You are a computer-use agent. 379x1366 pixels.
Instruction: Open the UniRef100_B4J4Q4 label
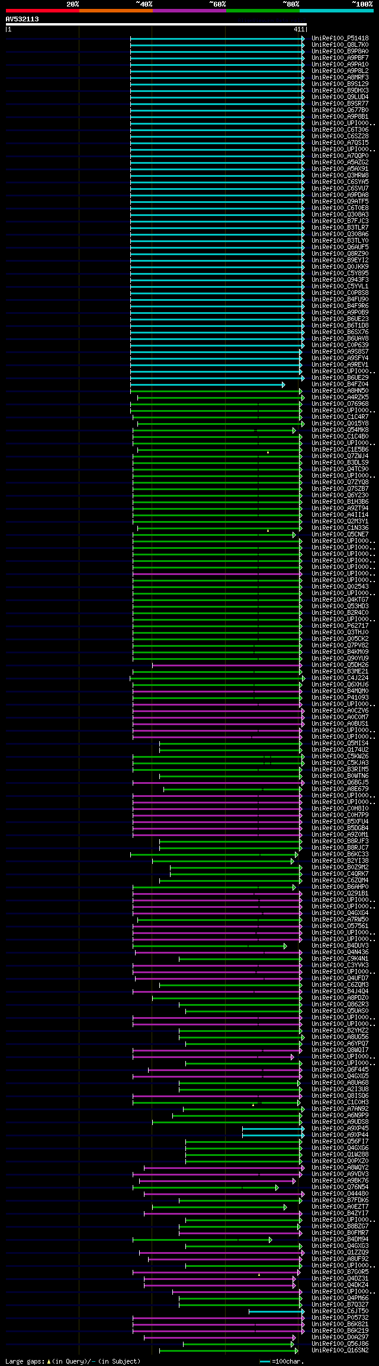pyautogui.click(x=340, y=992)
